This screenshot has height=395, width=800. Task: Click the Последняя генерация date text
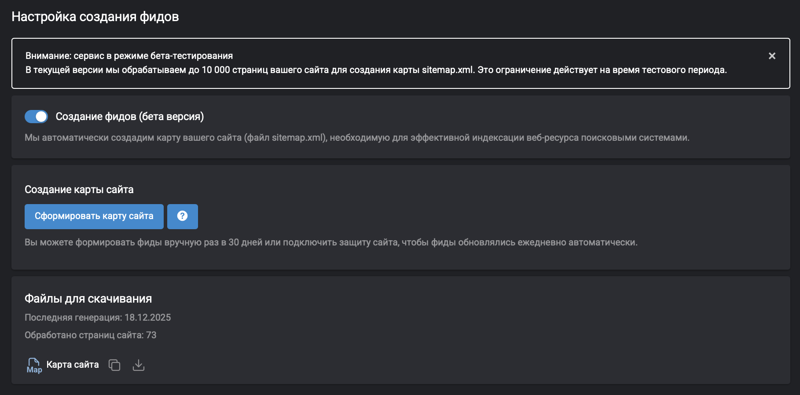coord(98,317)
